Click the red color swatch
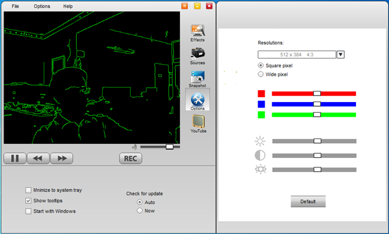Image resolution: width=389 pixels, height=234 pixels. (261, 94)
